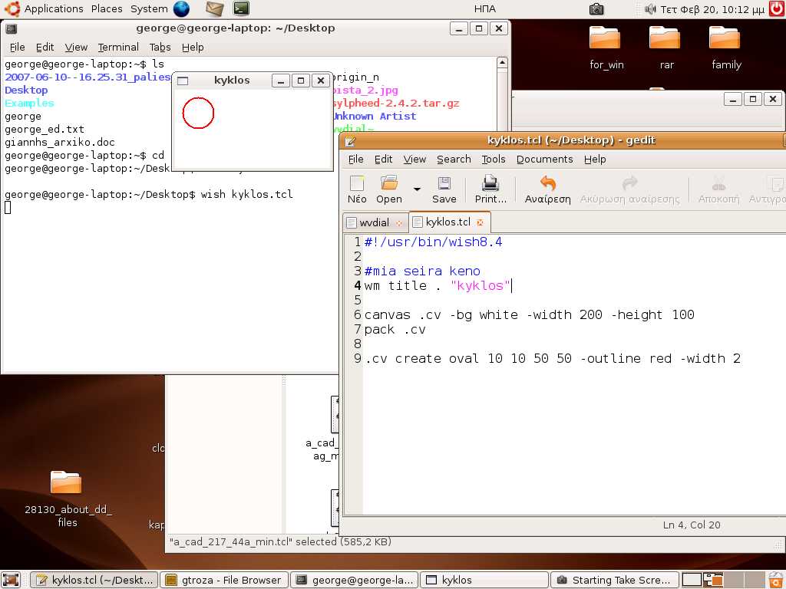Open the Applications menu in top panel
Screen dimensions: 786x589
pyautogui.click(x=54, y=9)
